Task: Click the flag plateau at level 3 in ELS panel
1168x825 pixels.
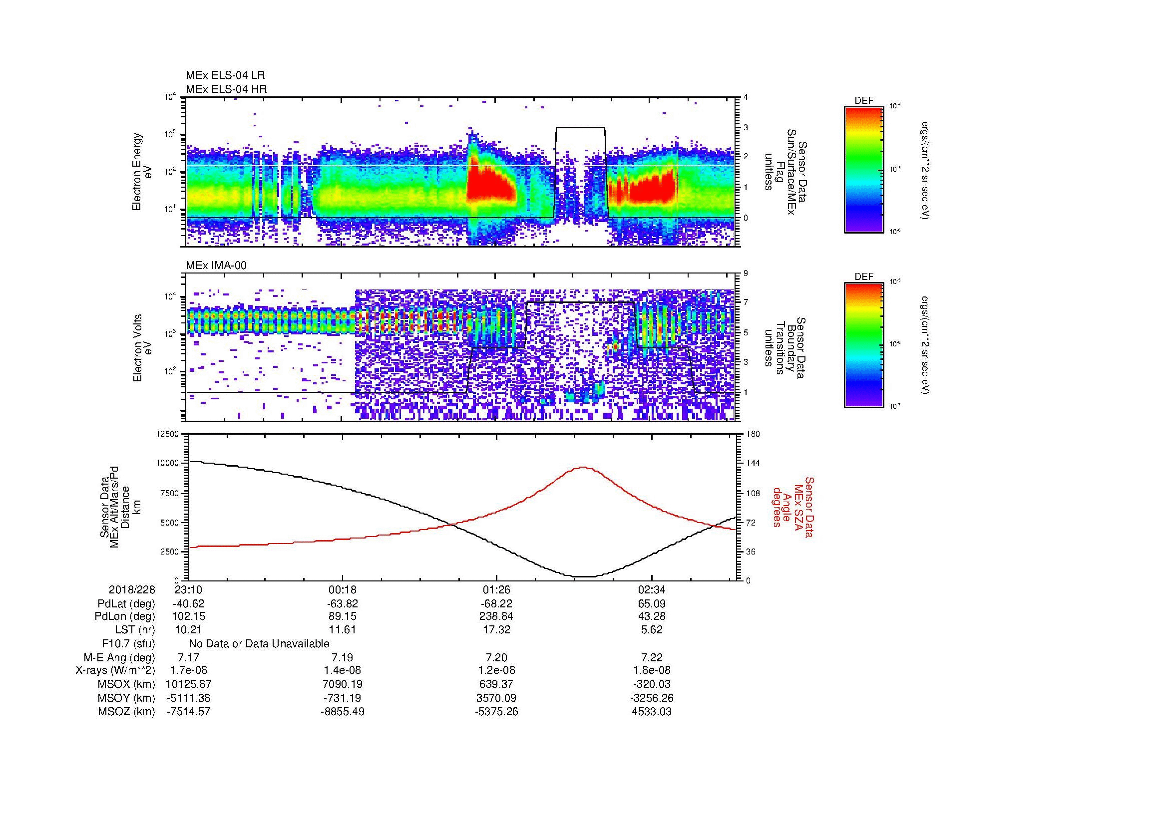Action: (580, 128)
